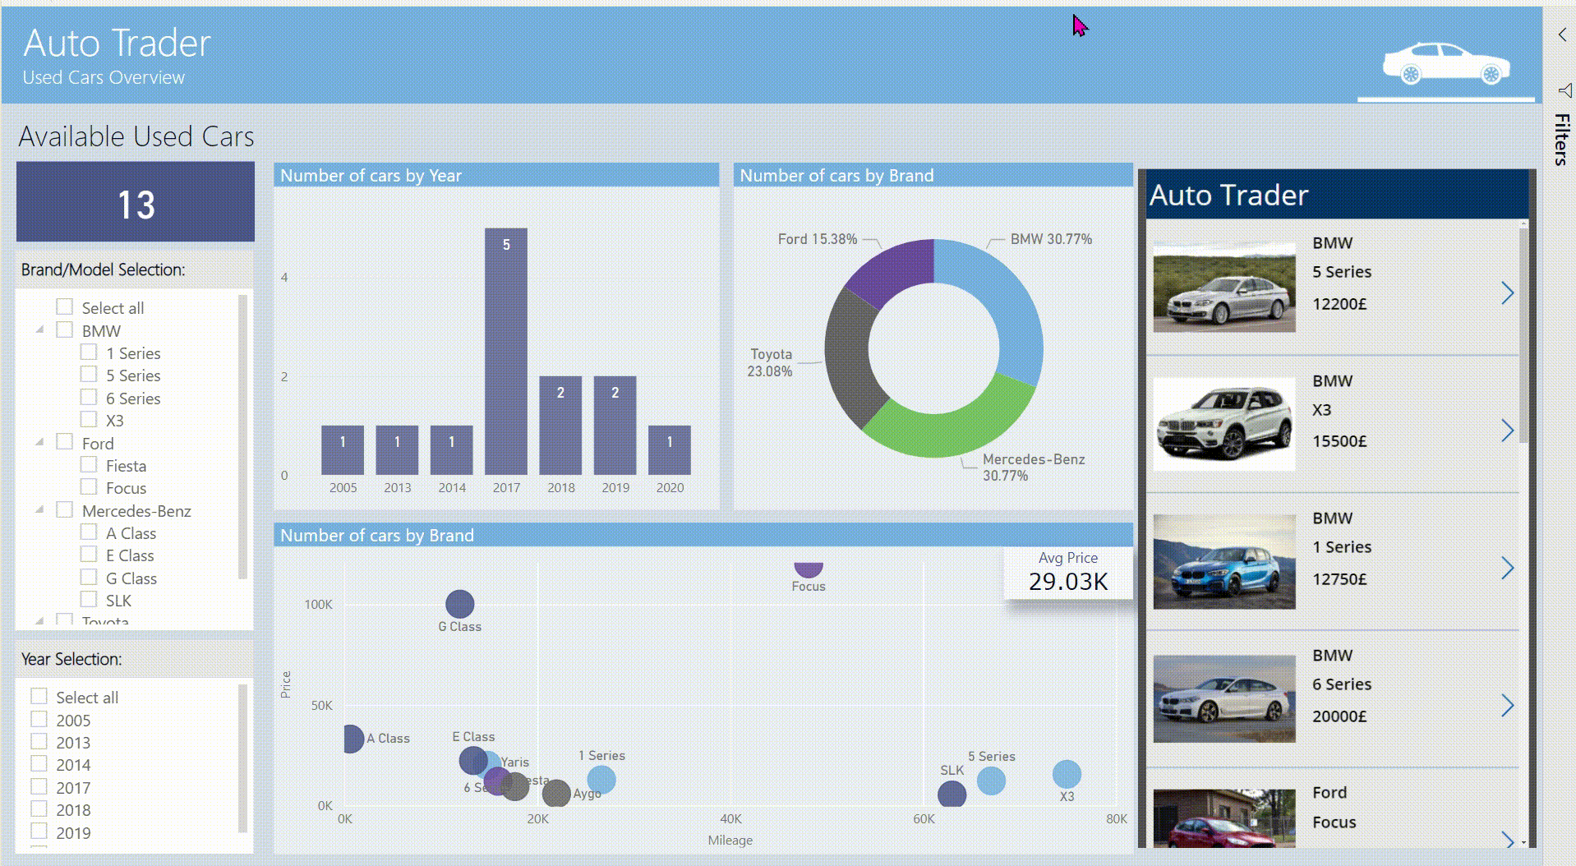
Task: Check the Ford brand checkbox
Action: tap(64, 442)
